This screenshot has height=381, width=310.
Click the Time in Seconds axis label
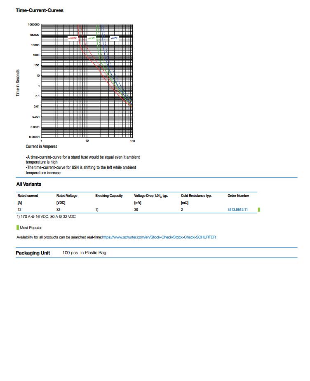pyautogui.click(x=18, y=83)
